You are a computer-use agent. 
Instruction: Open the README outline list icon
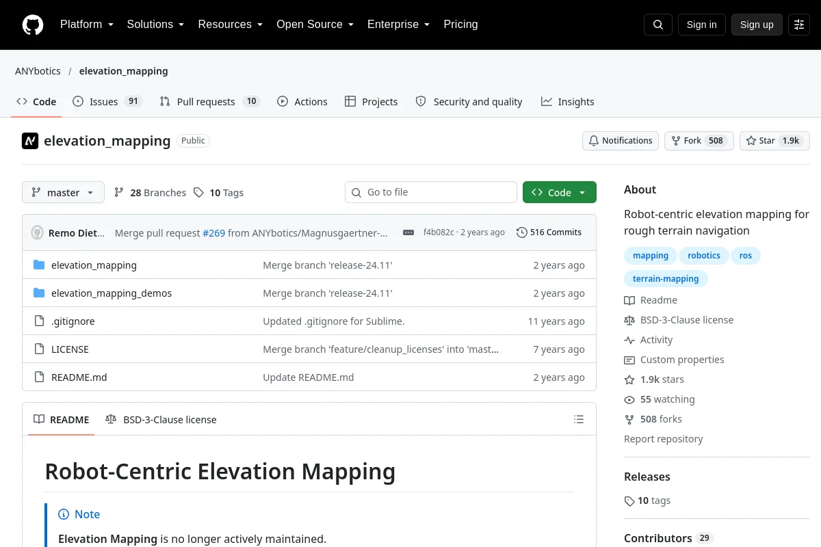pyautogui.click(x=579, y=419)
